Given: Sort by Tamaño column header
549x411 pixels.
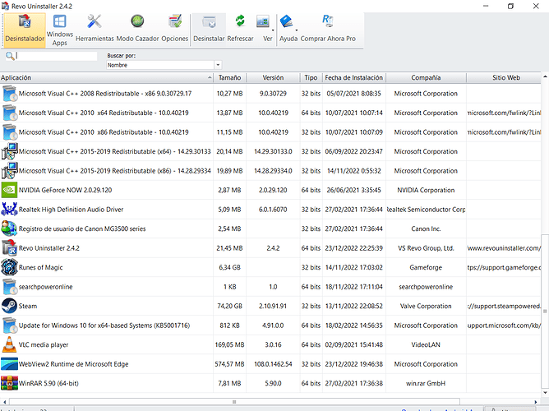Looking at the screenshot, I should [229, 78].
